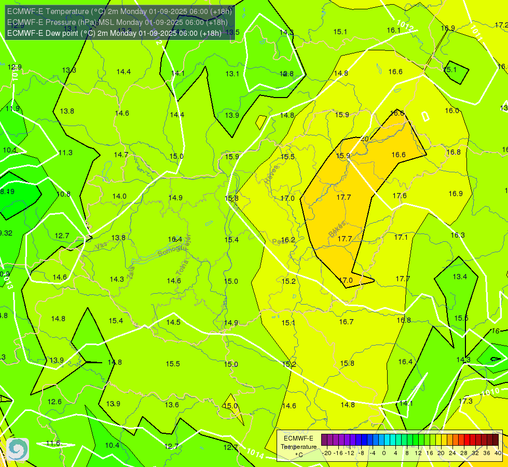Click the 14.0 temperature value
Viewport: 508px width, 467px height.
pyautogui.click(x=119, y=196)
